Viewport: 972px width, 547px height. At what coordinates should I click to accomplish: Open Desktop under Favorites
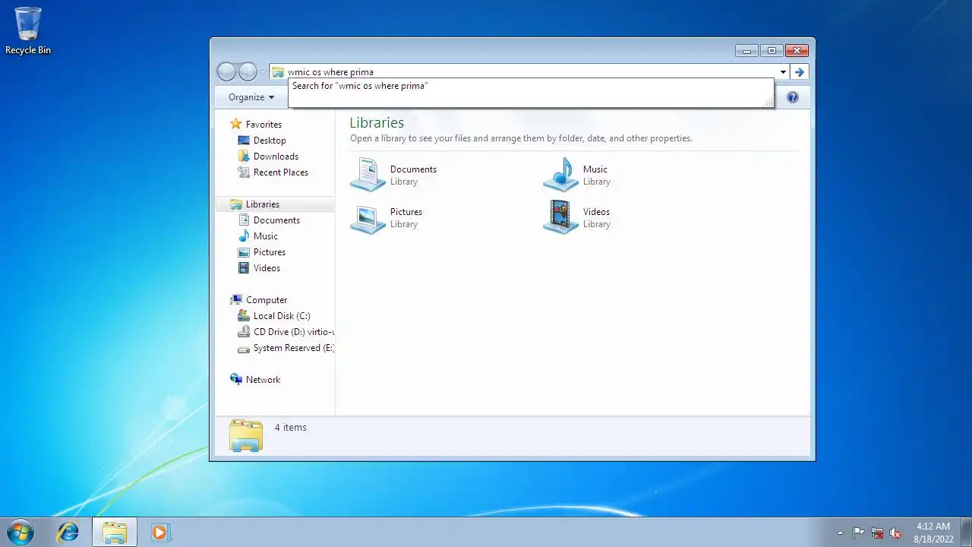270,141
